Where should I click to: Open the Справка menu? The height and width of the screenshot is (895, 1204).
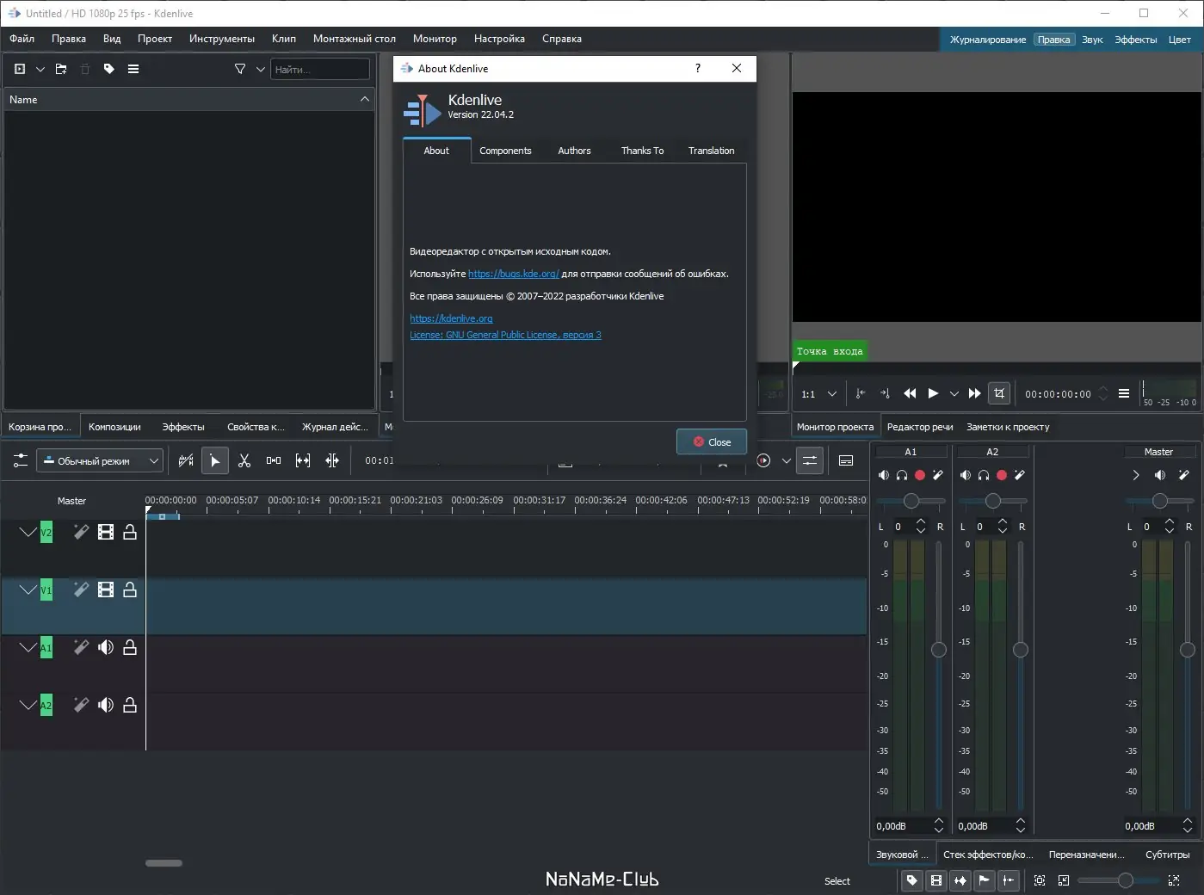click(x=562, y=39)
